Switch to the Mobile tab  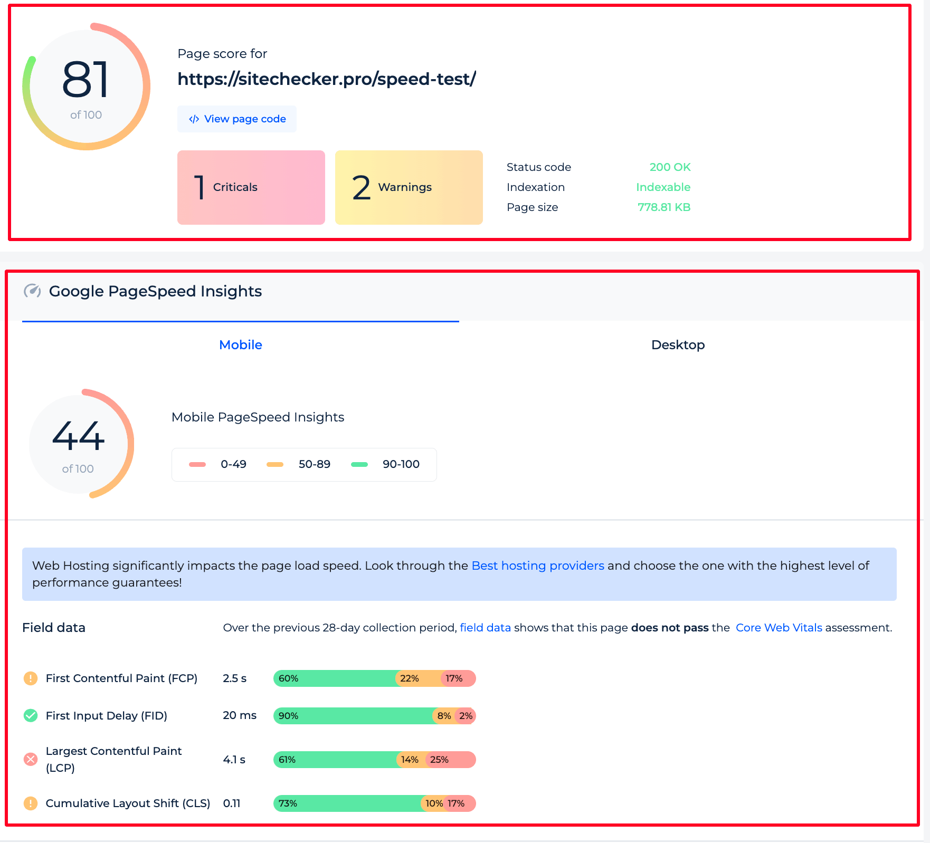[241, 344]
